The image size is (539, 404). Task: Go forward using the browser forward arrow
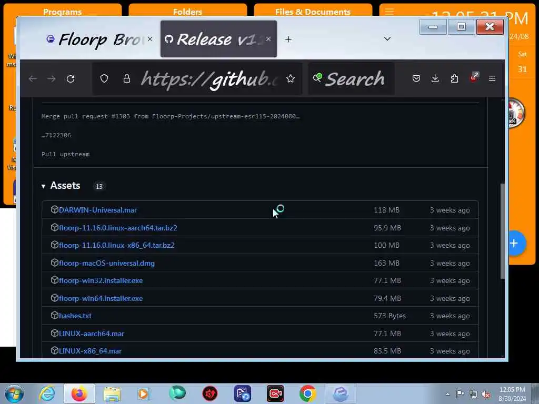tap(52, 79)
